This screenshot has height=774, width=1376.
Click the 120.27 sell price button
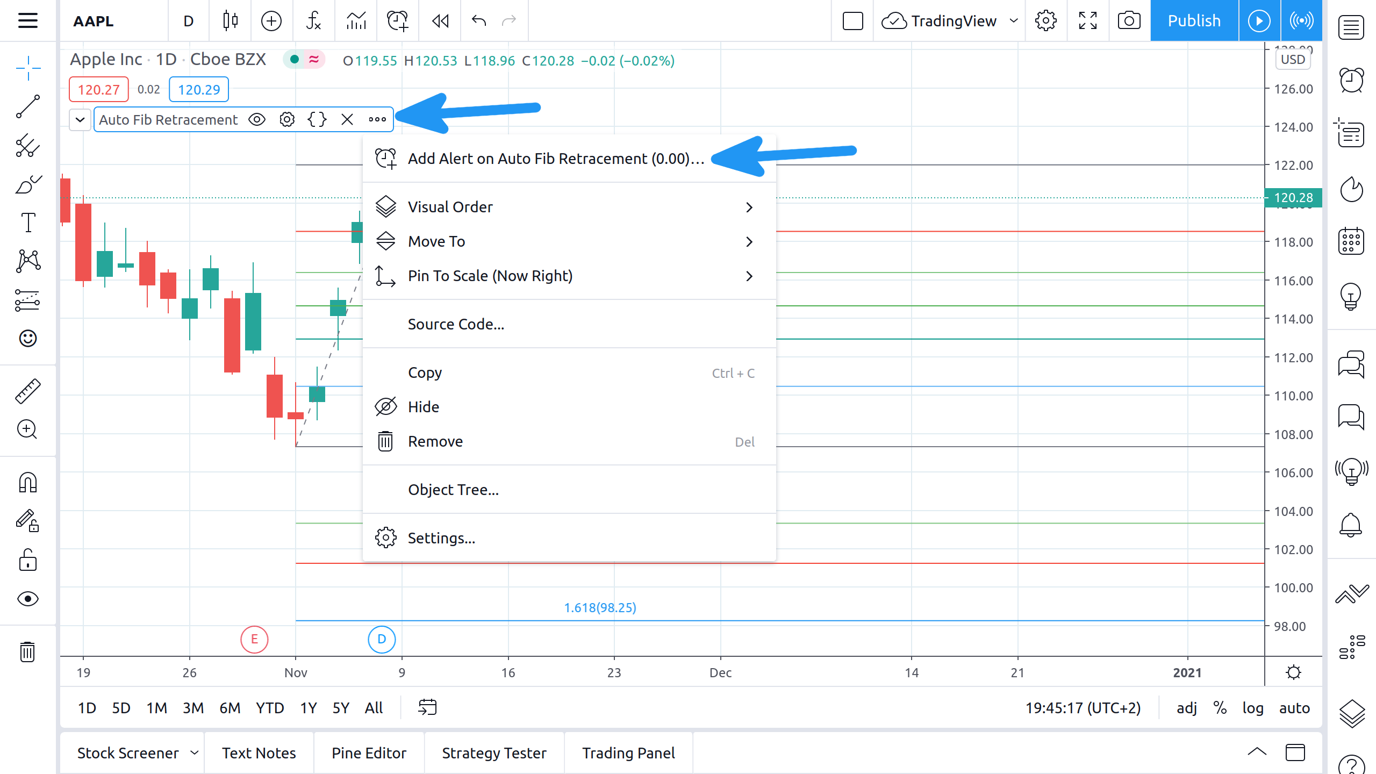click(x=99, y=89)
